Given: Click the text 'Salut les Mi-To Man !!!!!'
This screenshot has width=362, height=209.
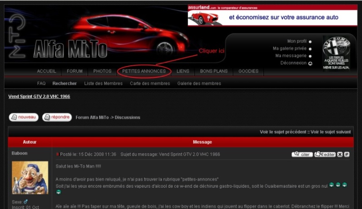Looking at the screenshot, I should coord(78,166).
